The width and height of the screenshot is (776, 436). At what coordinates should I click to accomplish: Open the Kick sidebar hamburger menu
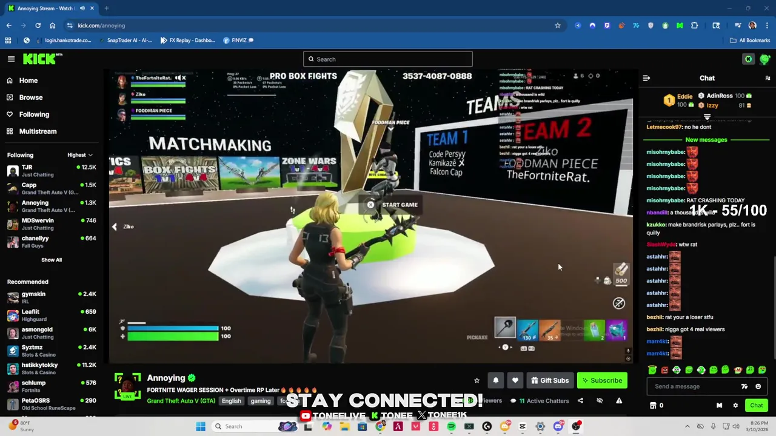[11, 59]
